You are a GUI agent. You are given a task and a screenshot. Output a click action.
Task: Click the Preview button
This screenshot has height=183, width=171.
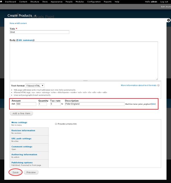tap(31, 172)
